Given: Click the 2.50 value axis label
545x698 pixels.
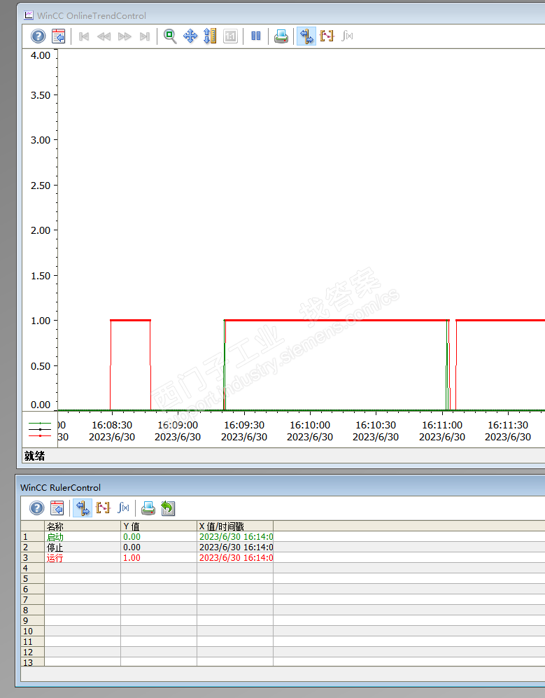Looking at the screenshot, I should (41, 186).
